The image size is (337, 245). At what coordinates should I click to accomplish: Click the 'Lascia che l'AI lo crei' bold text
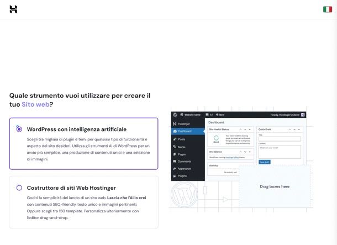pos(127,197)
